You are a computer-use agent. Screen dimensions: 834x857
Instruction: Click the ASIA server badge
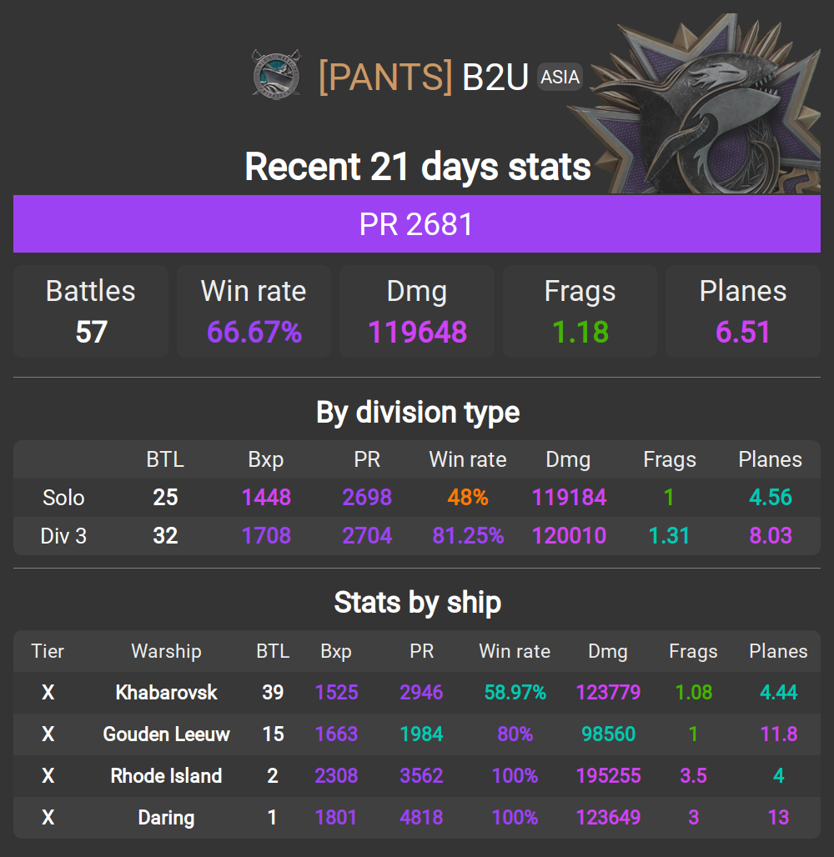tap(560, 77)
